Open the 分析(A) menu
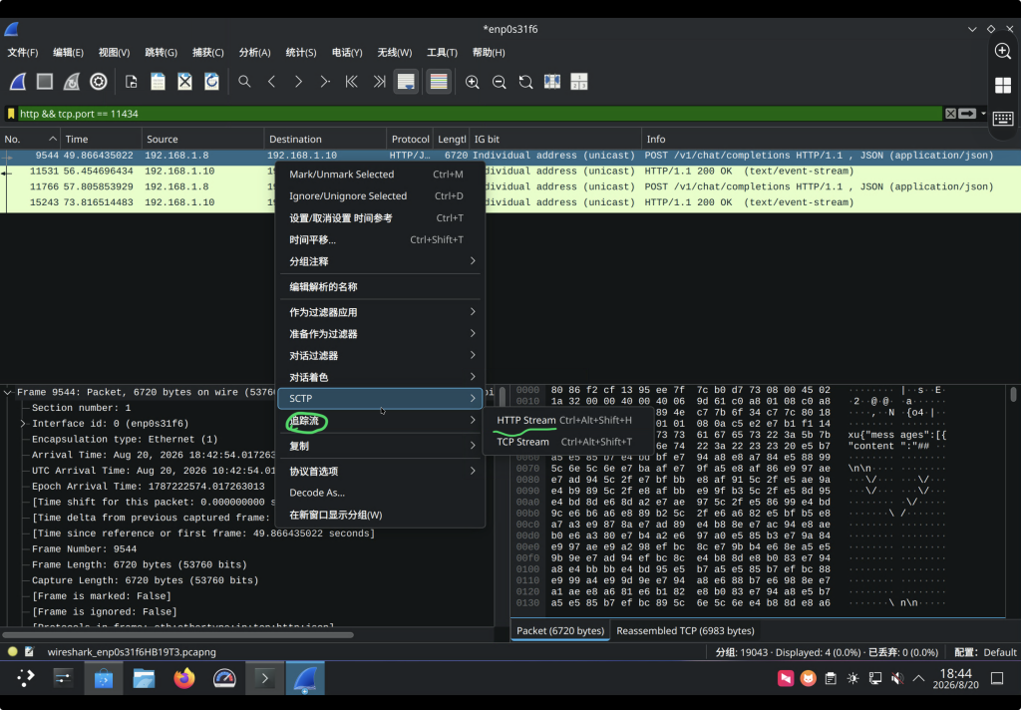This screenshot has width=1021, height=710. tap(254, 52)
